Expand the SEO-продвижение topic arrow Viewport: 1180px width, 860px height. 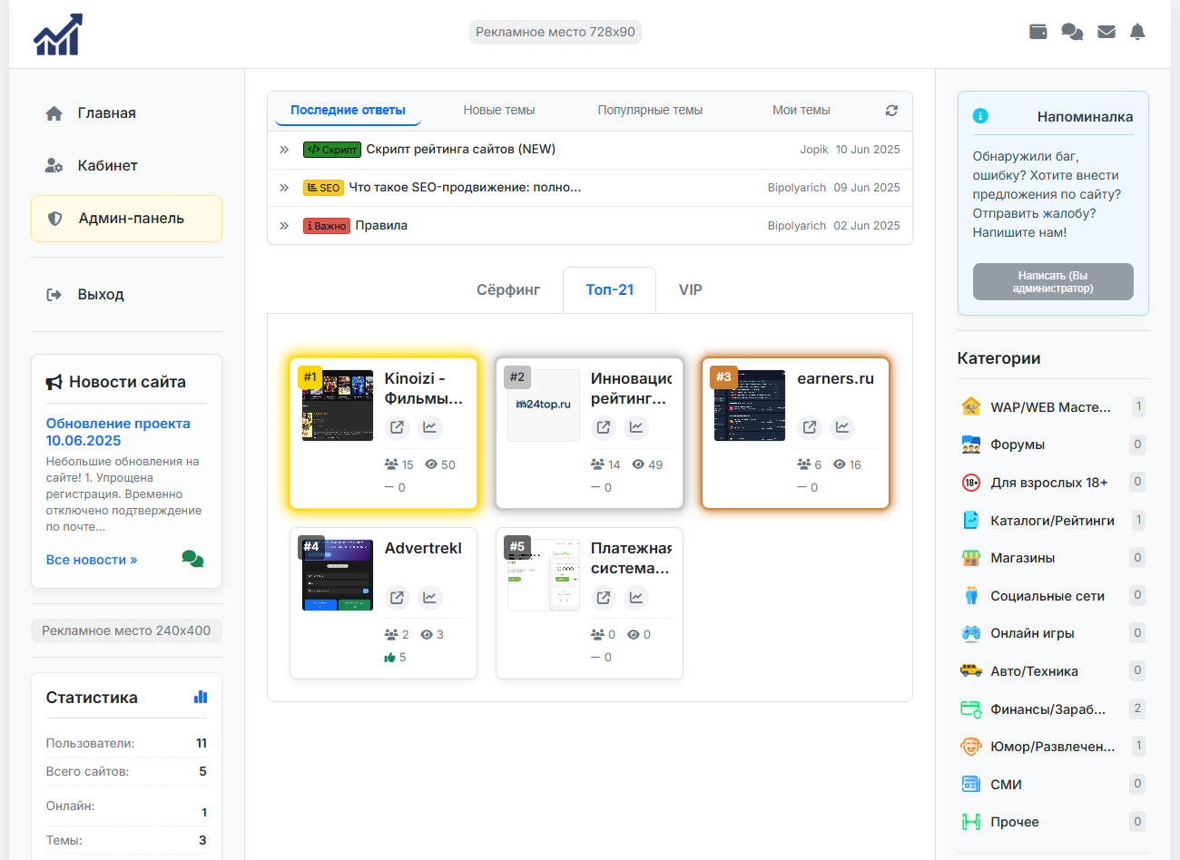click(x=284, y=188)
